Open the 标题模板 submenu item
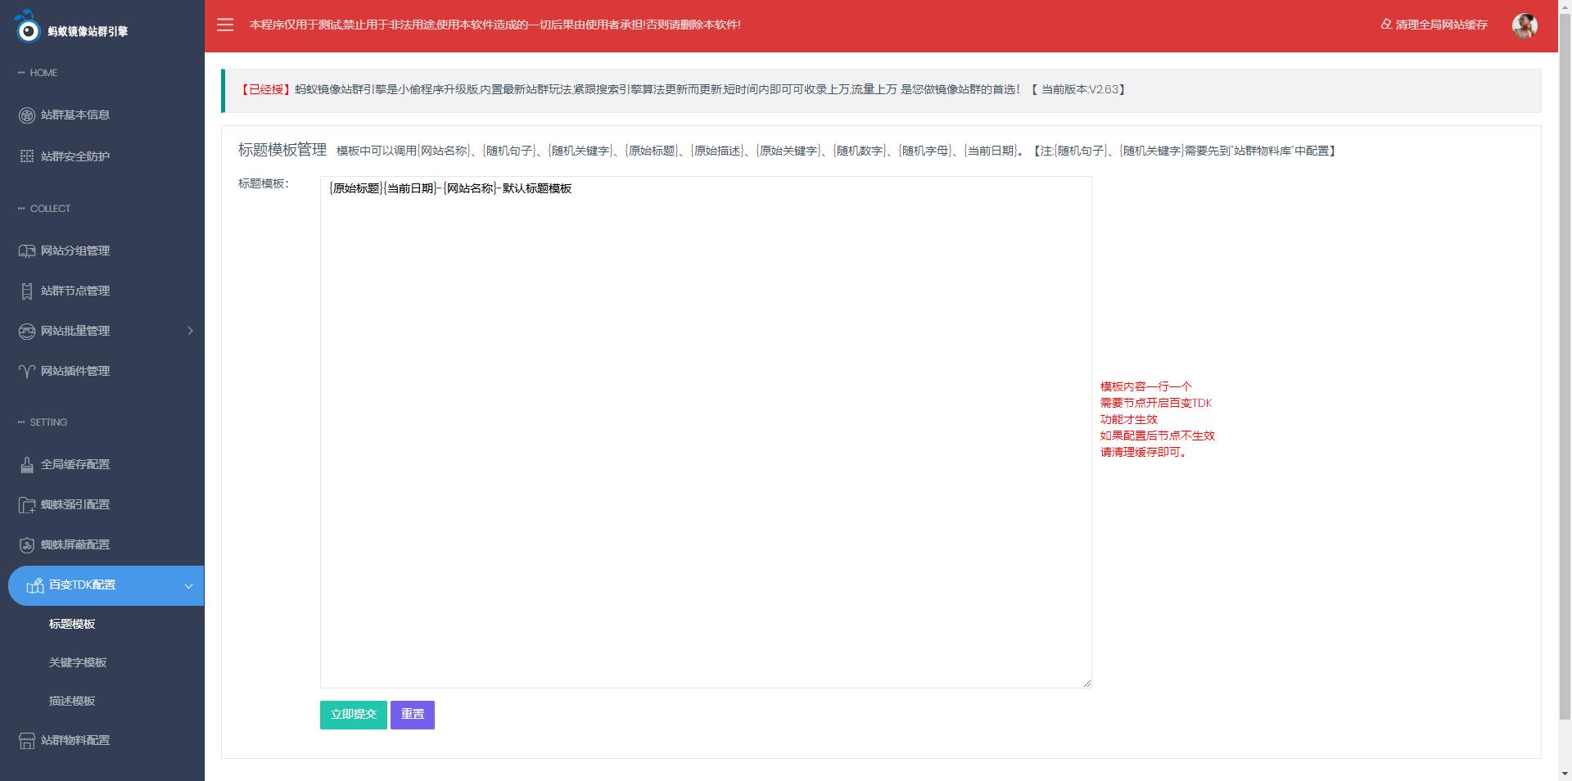This screenshot has width=1572, height=781. 72,624
